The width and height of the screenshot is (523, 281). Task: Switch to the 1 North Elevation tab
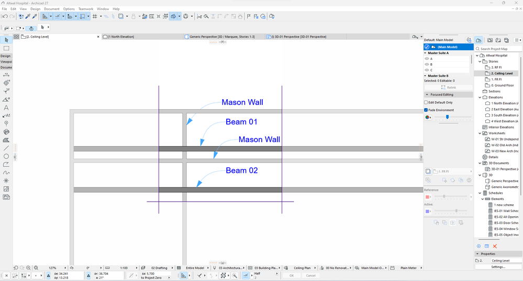tap(142, 37)
